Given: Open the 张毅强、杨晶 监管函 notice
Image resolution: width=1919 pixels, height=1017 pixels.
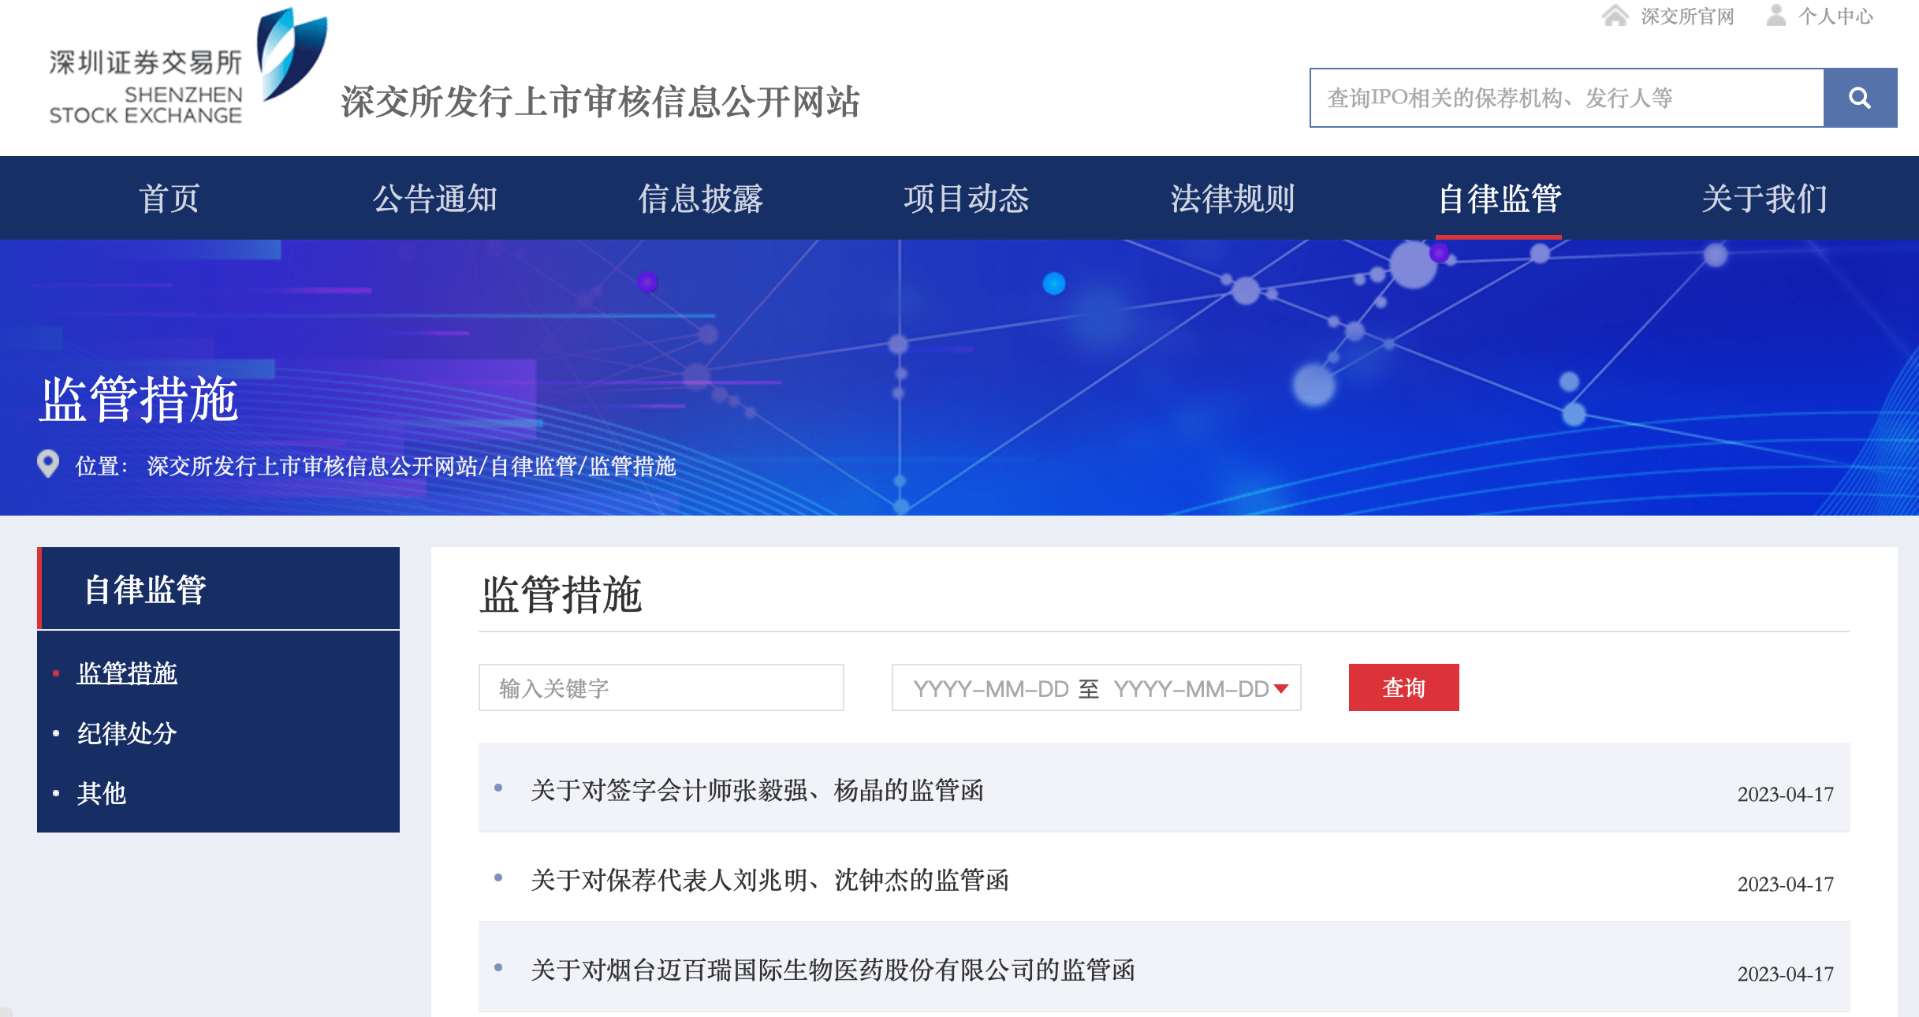Looking at the screenshot, I should (x=757, y=790).
